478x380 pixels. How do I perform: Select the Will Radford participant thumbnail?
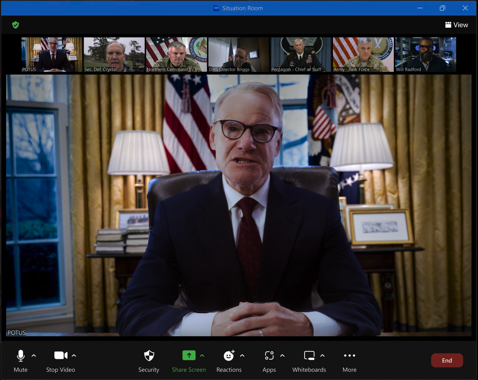click(x=426, y=54)
